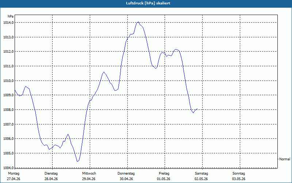Image resolution: width=292 pixels, height=183 pixels.
Task: Click the 1008,0 axis value
Action: [x=8, y=109]
